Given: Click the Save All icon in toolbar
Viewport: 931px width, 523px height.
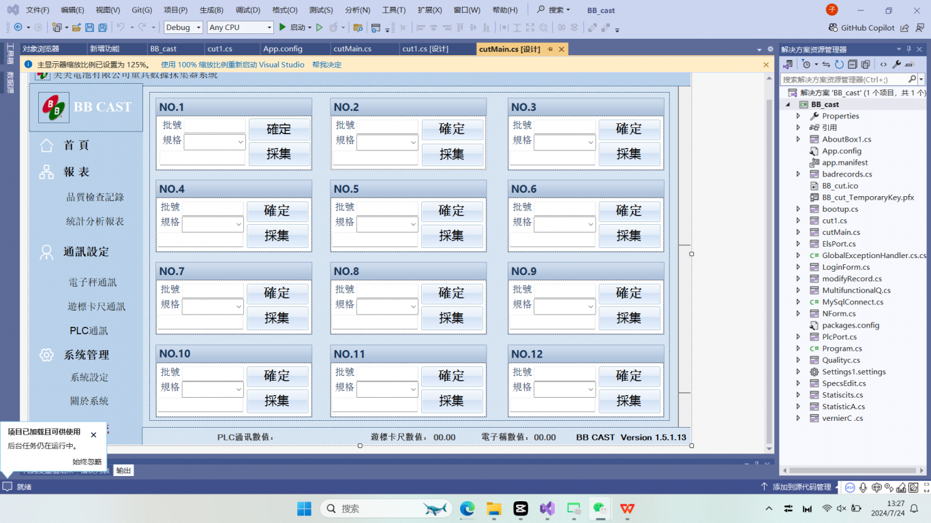Looking at the screenshot, I should tap(102, 27).
